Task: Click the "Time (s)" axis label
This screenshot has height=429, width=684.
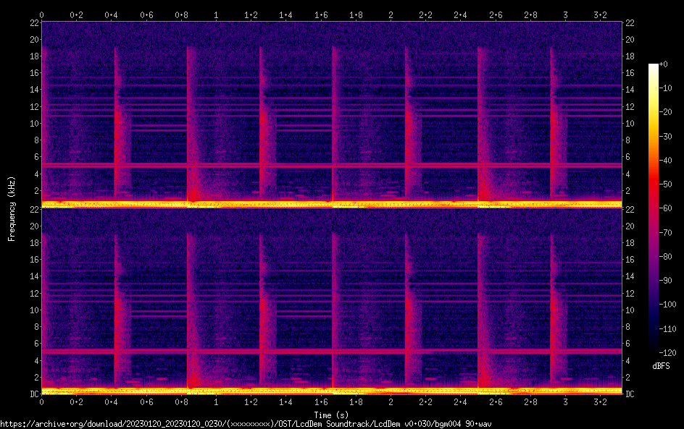Action: pyautogui.click(x=331, y=415)
